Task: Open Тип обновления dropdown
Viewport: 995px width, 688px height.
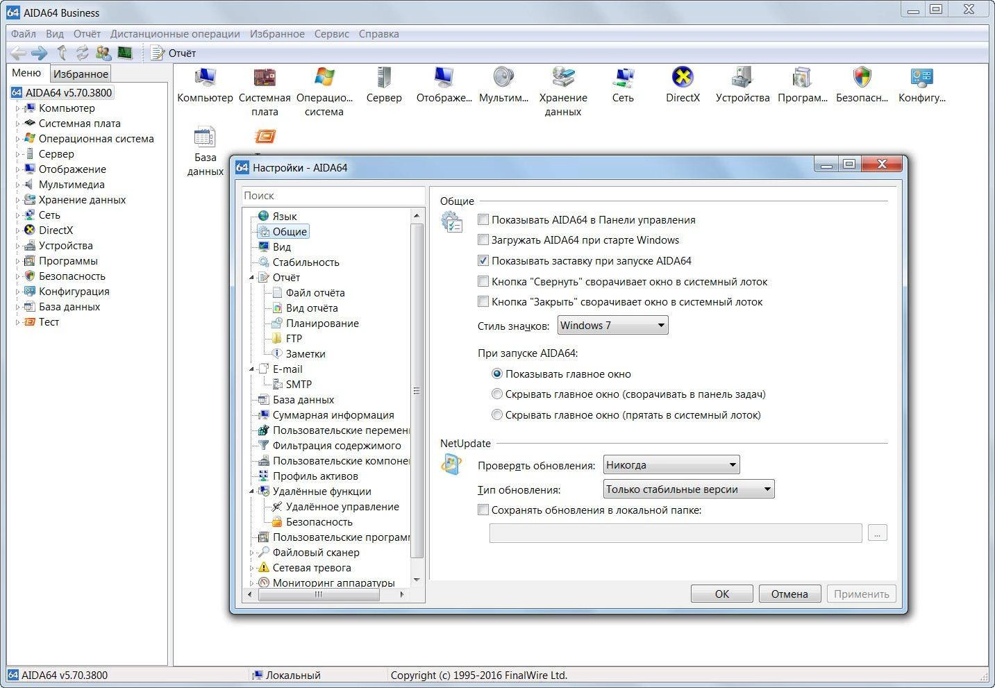Action: [x=689, y=489]
